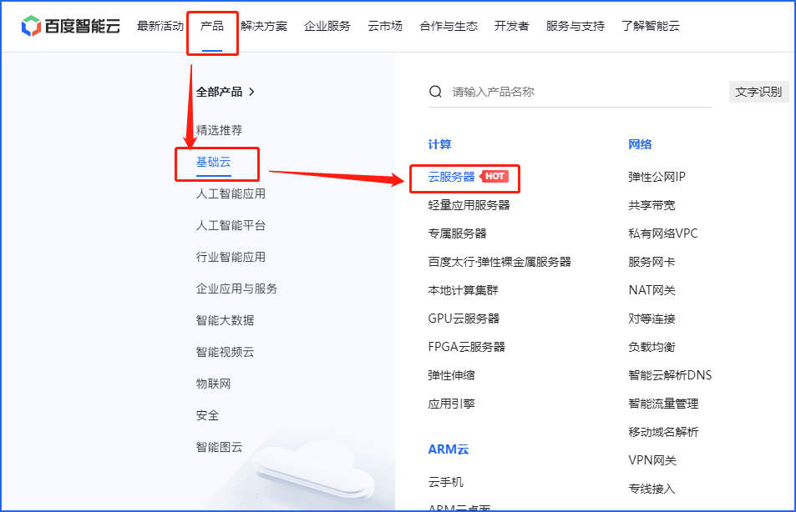Select 智能视频云 category
Image resolution: width=796 pixels, height=512 pixels.
click(x=225, y=353)
